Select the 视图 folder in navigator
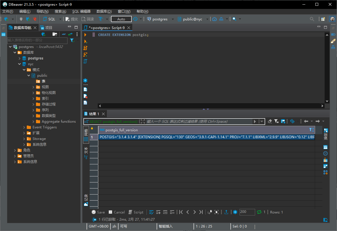Image resolution: width=337 pixels, height=231 pixels. [x=45, y=87]
